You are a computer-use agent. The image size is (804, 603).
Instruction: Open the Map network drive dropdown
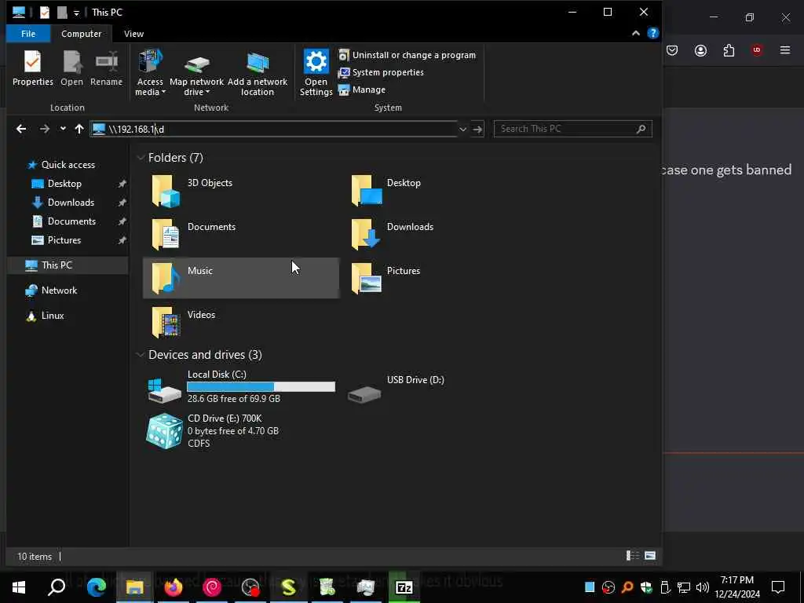[x=197, y=72]
